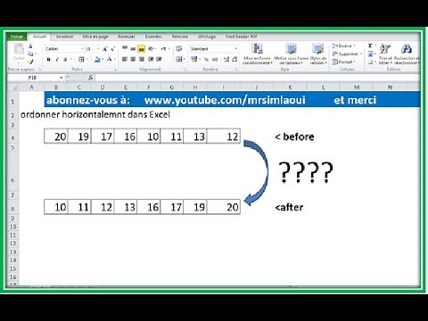Open Rechercher et sélectionner binoculars

point(407,53)
